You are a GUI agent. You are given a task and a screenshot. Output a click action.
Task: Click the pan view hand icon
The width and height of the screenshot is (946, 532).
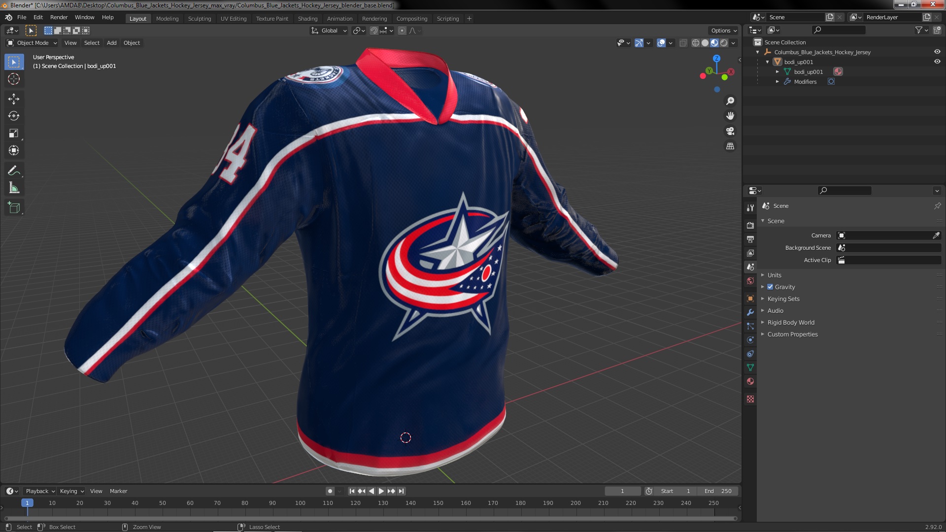tap(730, 116)
